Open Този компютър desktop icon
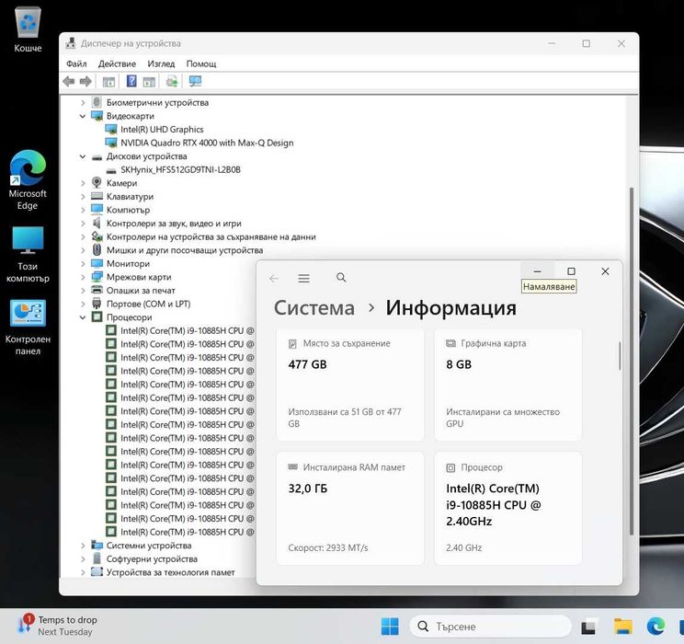The image size is (684, 644). (x=28, y=255)
